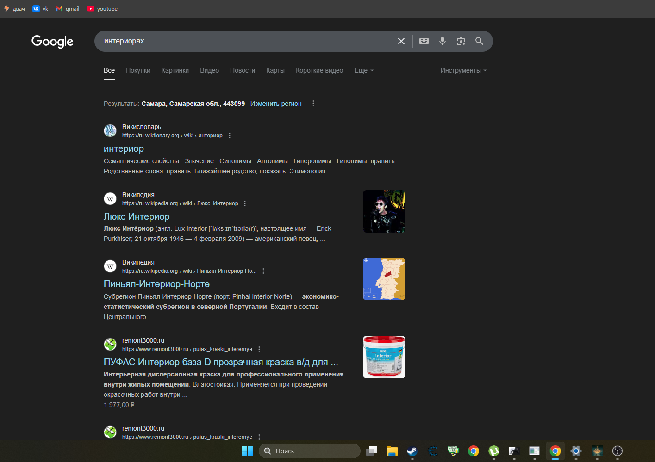655x462 pixels.
Task: Click the magnifying glass search button
Action: [x=480, y=41]
